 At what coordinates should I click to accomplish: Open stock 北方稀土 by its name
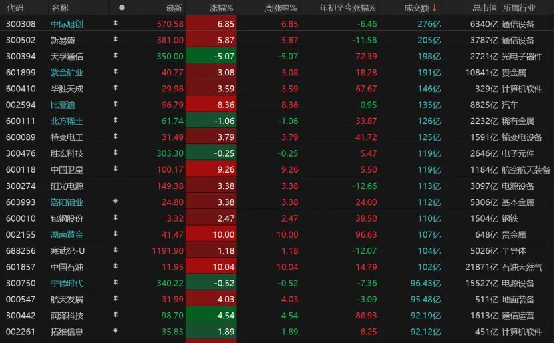[67, 121]
